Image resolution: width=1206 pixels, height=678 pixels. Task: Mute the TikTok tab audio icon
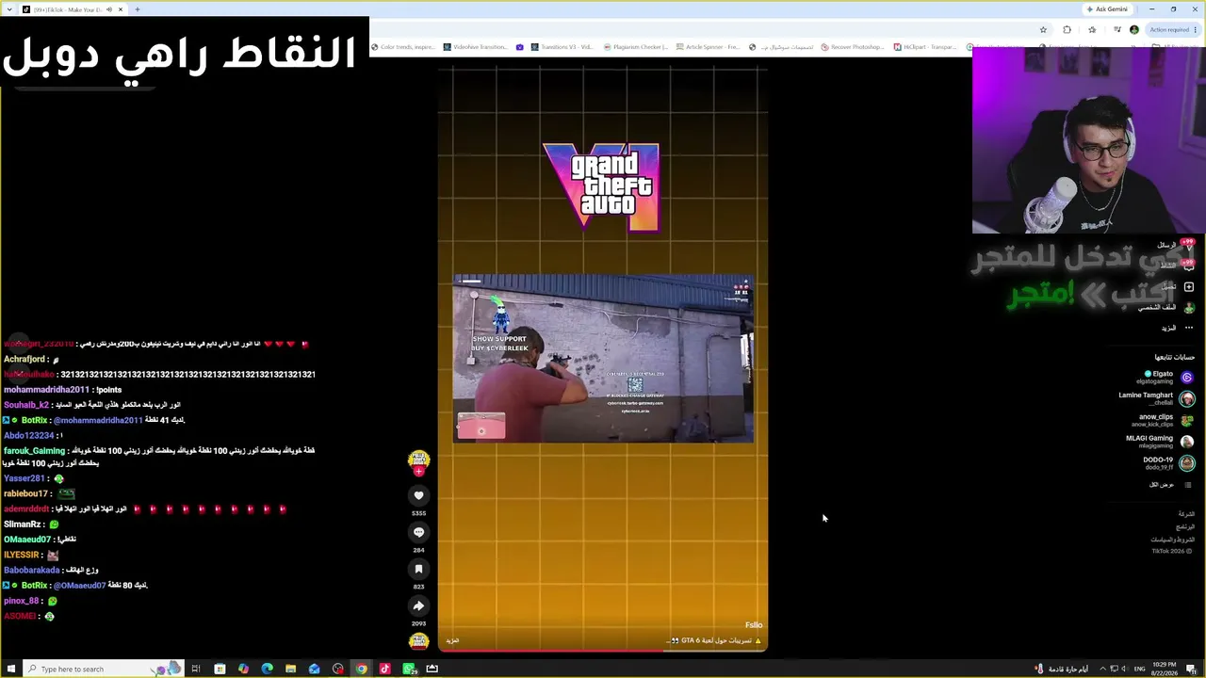click(108, 9)
